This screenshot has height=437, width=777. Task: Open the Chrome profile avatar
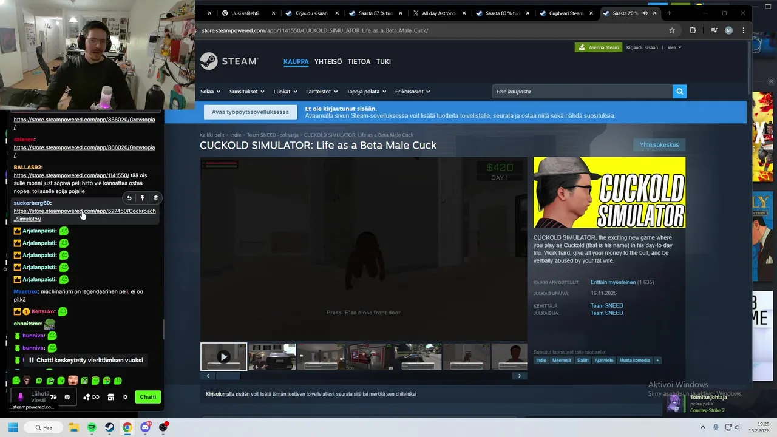click(728, 30)
